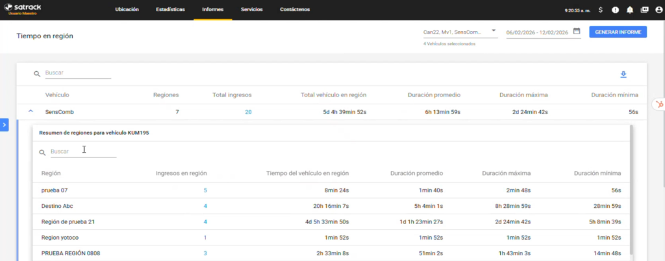This screenshot has height=261, width=665.
Task: Select the Región de prueba 21 row
Action: tap(331, 221)
